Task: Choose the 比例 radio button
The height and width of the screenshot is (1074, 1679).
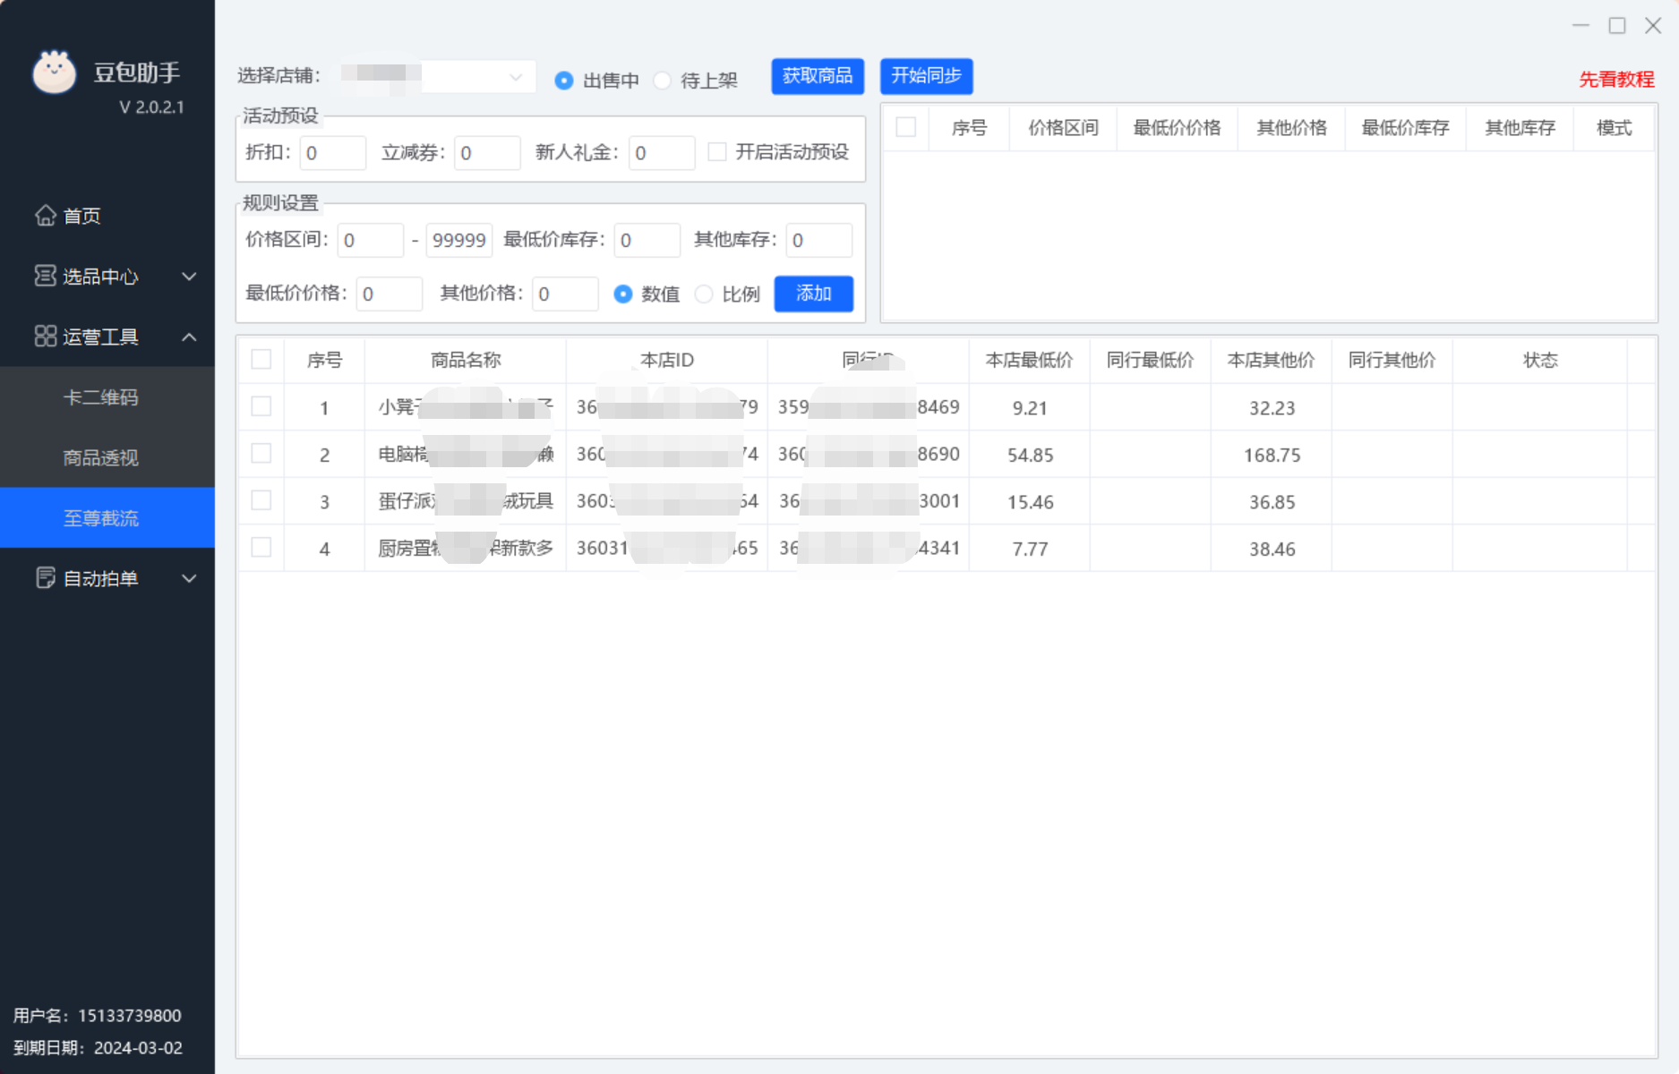Action: 704,294
